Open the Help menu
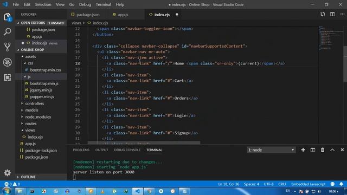Viewport: 347px width, 195px height. [x=120, y=4]
